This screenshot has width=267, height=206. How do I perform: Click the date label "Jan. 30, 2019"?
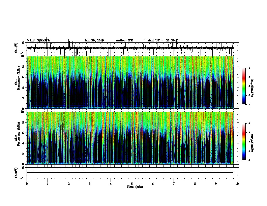pyautogui.click(x=94, y=40)
